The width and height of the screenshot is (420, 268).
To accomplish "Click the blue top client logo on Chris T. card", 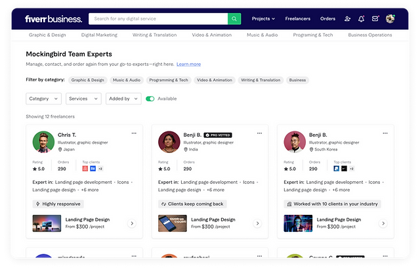I will [x=93, y=169].
